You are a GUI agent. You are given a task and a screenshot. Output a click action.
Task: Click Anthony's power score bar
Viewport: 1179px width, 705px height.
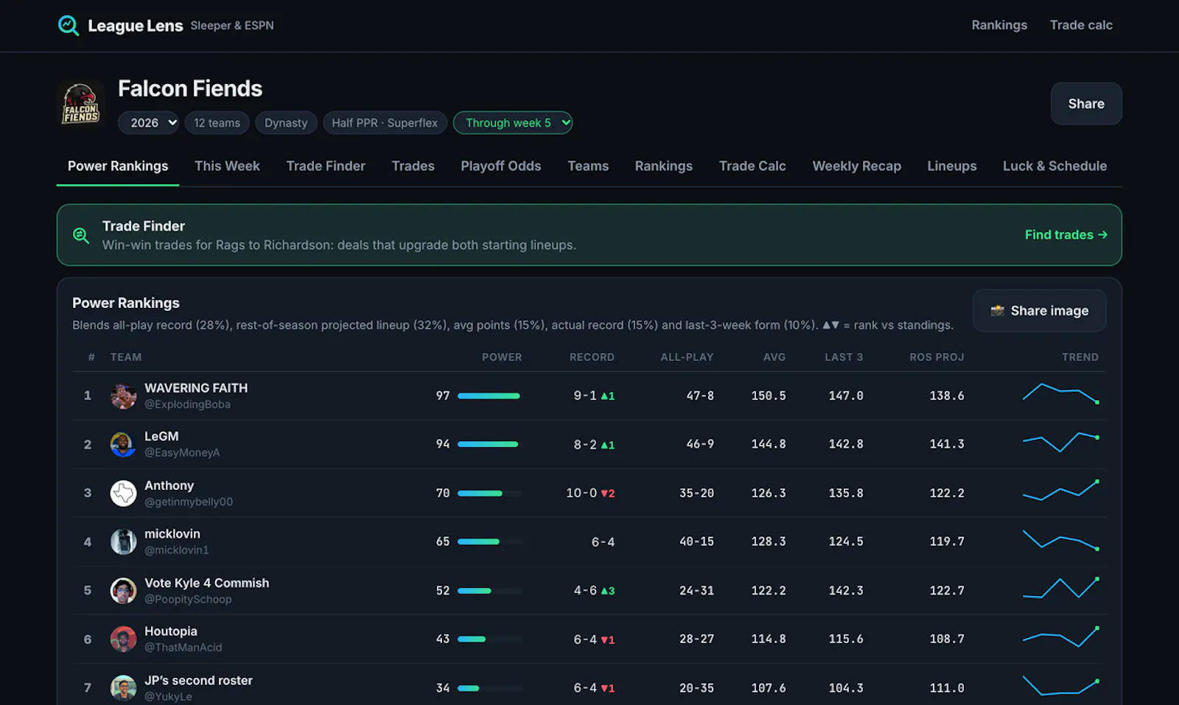click(489, 494)
